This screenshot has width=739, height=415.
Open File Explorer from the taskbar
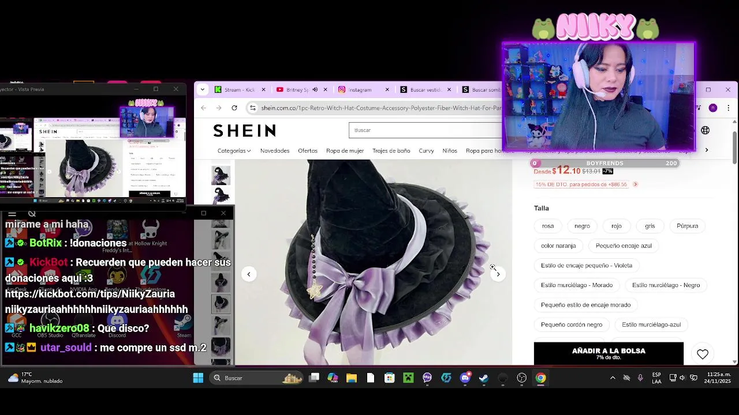point(352,378)
